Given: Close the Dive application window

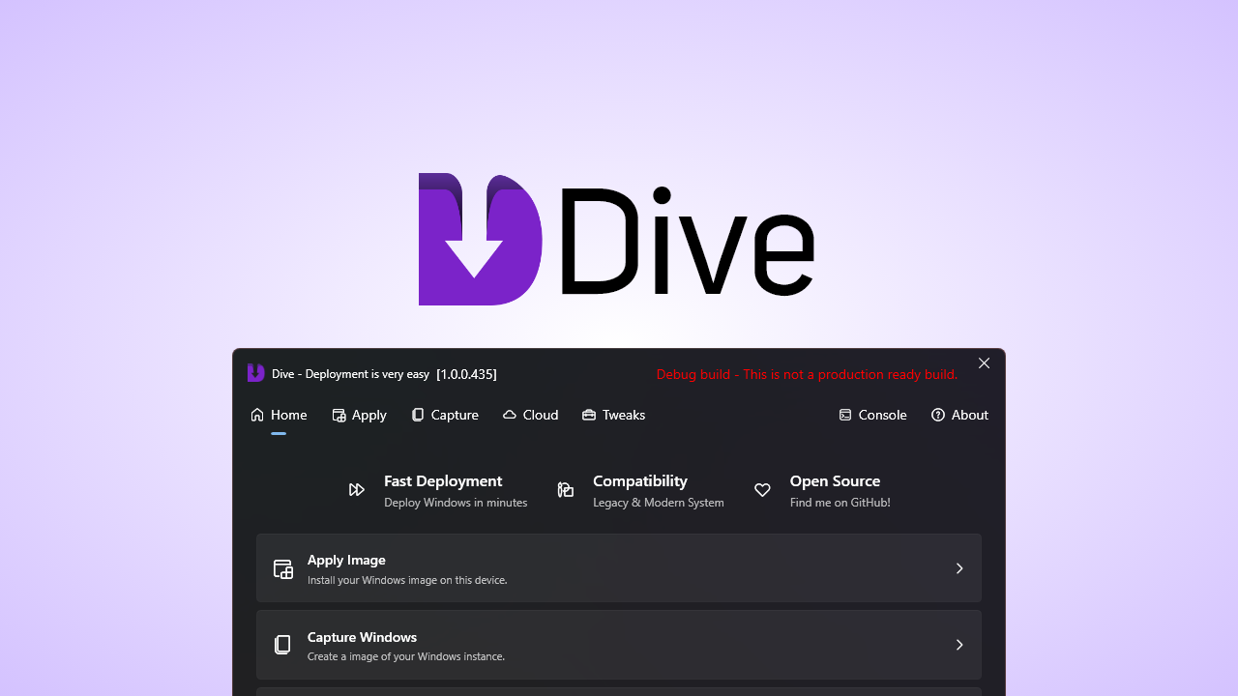Looking at the screenshot, I should [x=984, y=363].
